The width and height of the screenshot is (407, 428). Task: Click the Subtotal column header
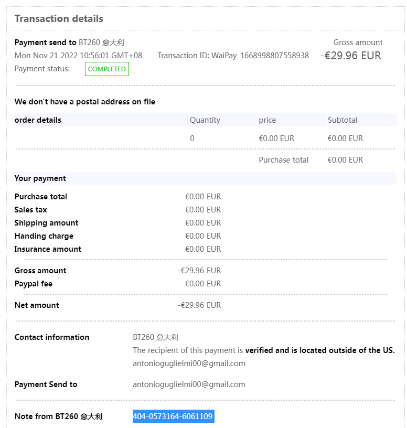(x=342, y=120)
